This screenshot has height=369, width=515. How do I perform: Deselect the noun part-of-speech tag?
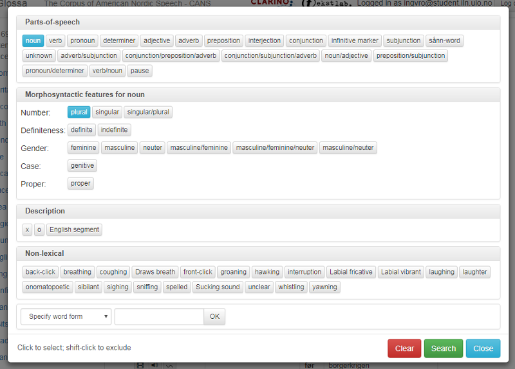[33, 40]
